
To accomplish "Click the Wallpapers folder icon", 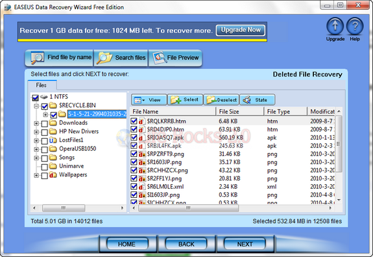I will click(x=53, y=175).
